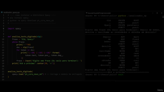The width and height of the screenshot is (164, 92).
Task: Click the 'exit' command in terminal
Action: click(121, 75)
